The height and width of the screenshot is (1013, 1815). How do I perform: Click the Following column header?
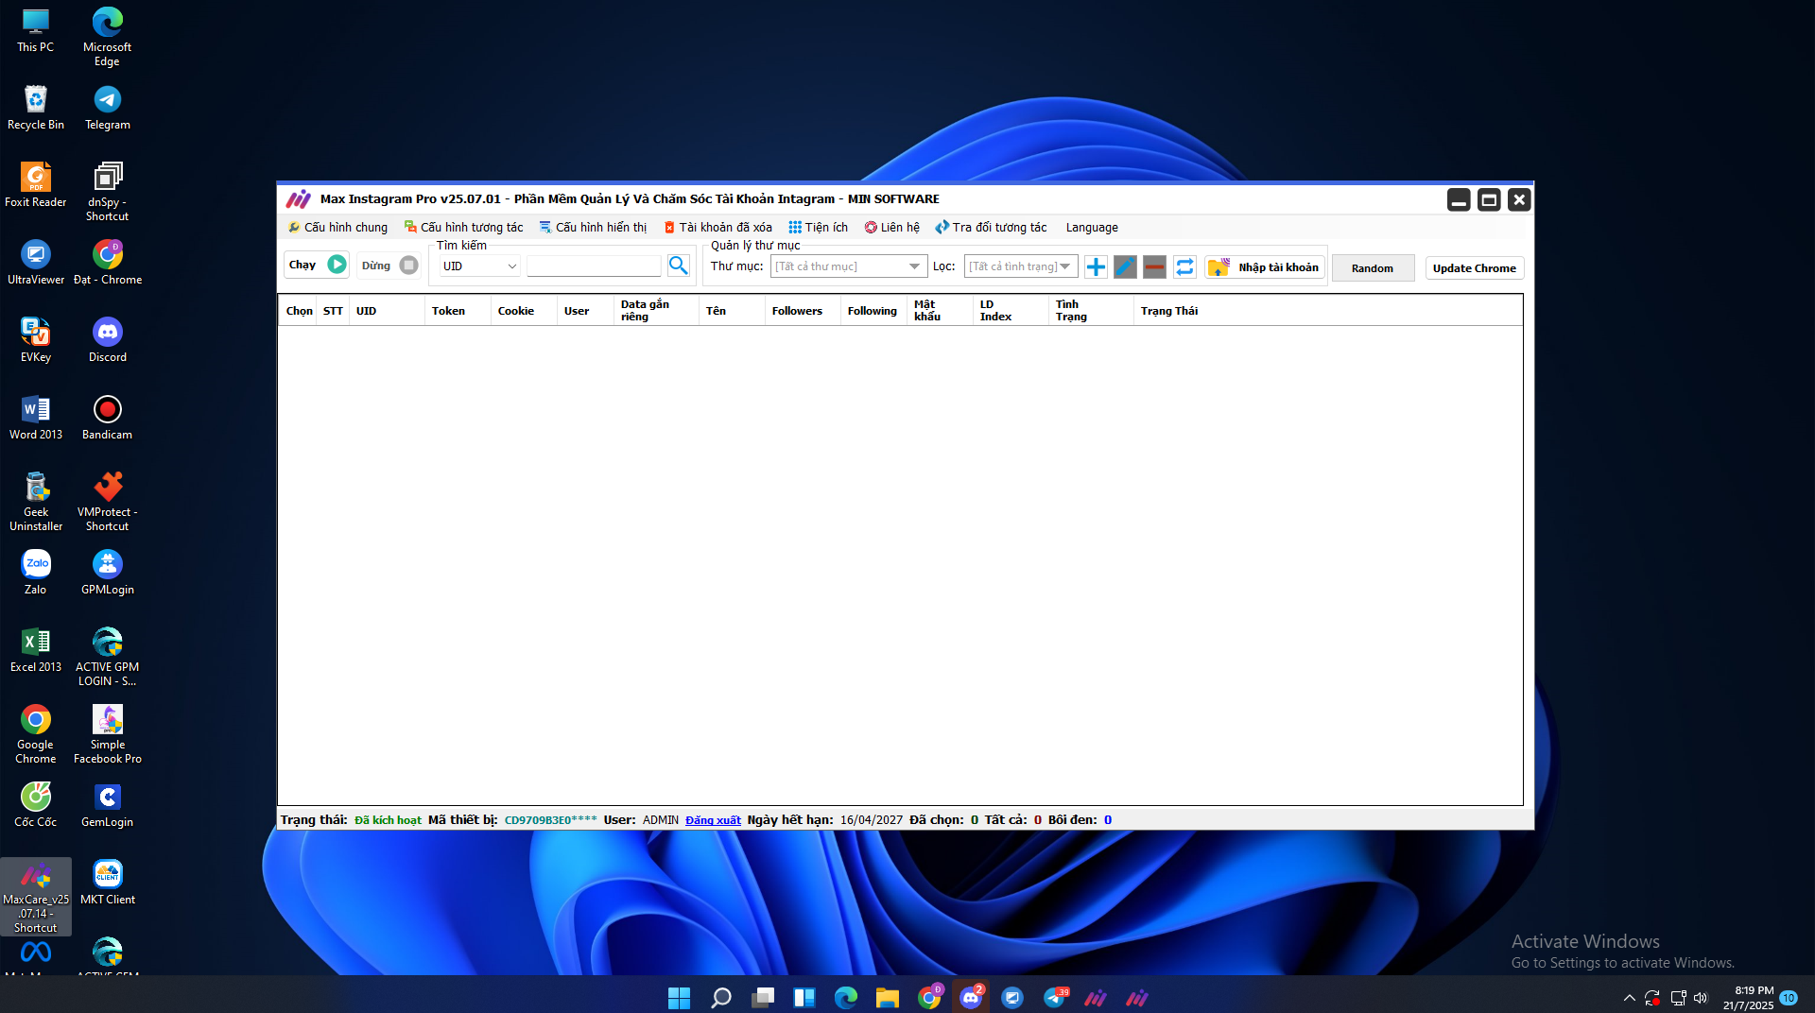[x=873, y=311]
